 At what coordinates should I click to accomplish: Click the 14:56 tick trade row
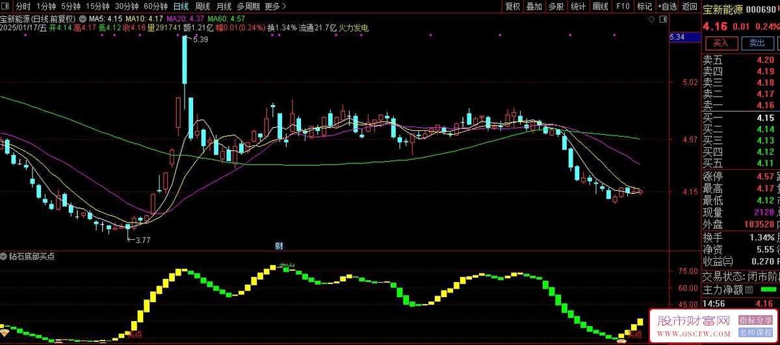point(741,303)
